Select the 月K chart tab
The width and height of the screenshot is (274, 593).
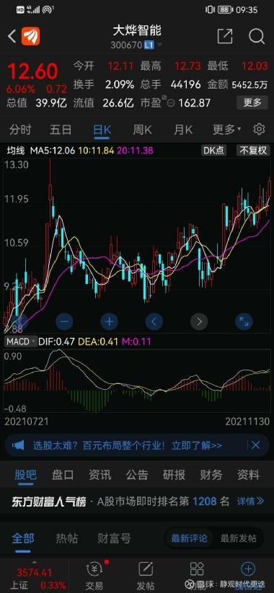[x=183, y=130]
